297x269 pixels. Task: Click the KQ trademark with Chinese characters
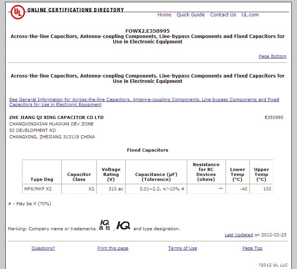(x=104, y=225)
